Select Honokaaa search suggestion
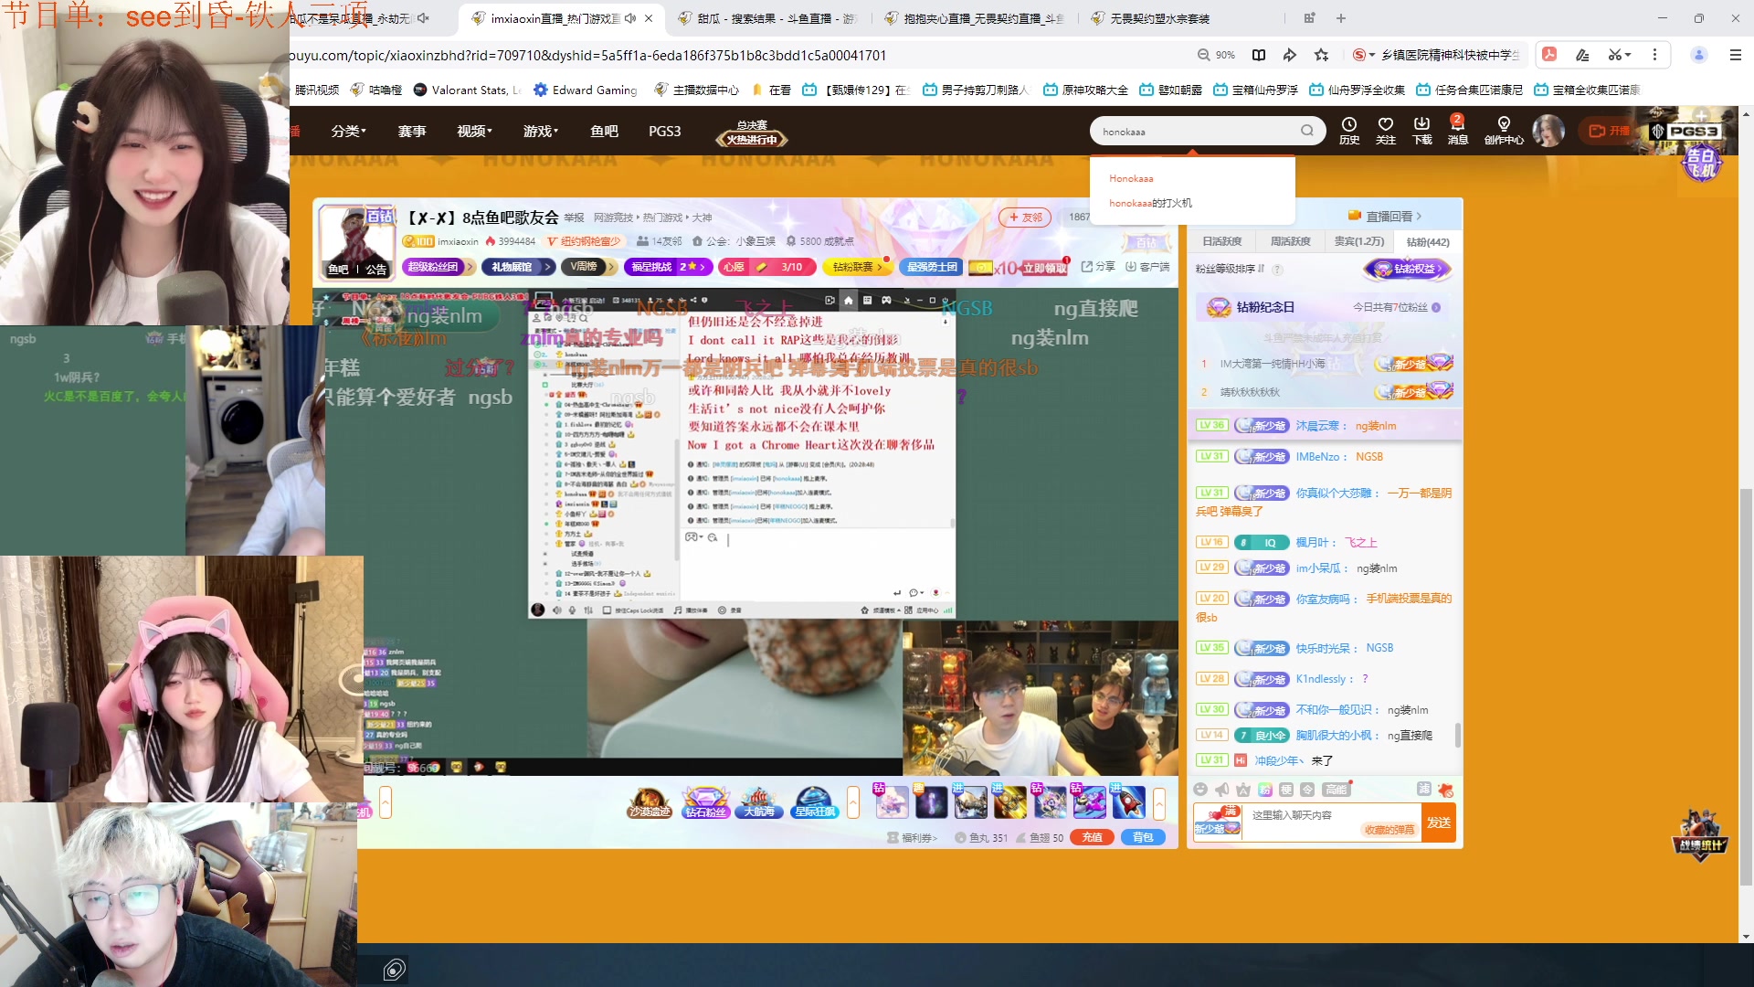Screen dimensions: 1754x987 tap(1131, 178)
